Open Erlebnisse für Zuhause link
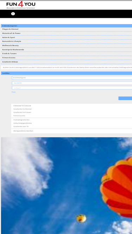Image resolution: width=132 pixels, height=234 pixels. (x=22, y=106)
